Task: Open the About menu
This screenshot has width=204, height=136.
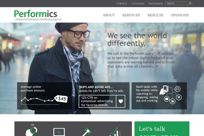Action: pyautogui.click(x=109, y=15)
